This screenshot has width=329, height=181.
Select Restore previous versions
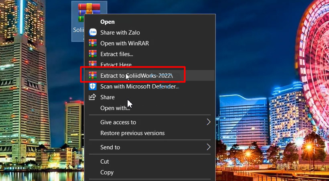132,133
